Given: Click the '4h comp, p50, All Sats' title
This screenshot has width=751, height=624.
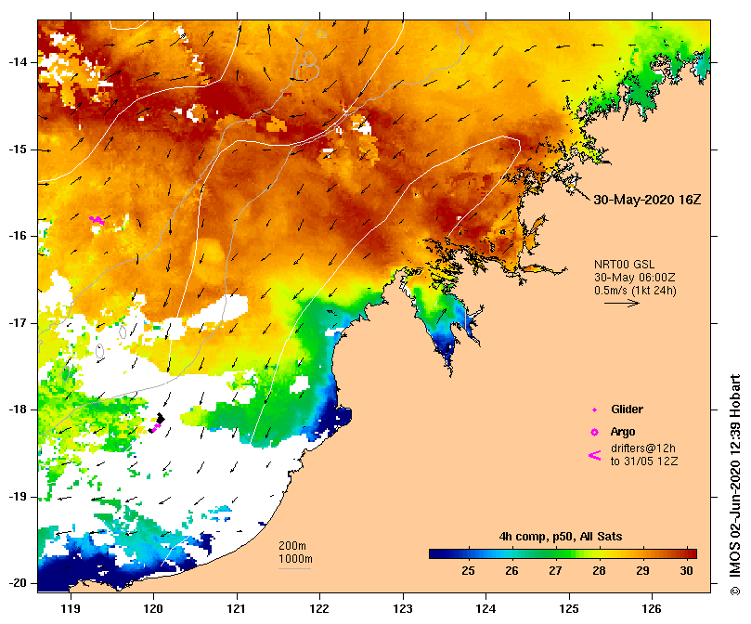Looking at the screenshot, I should tap(561, 537).
